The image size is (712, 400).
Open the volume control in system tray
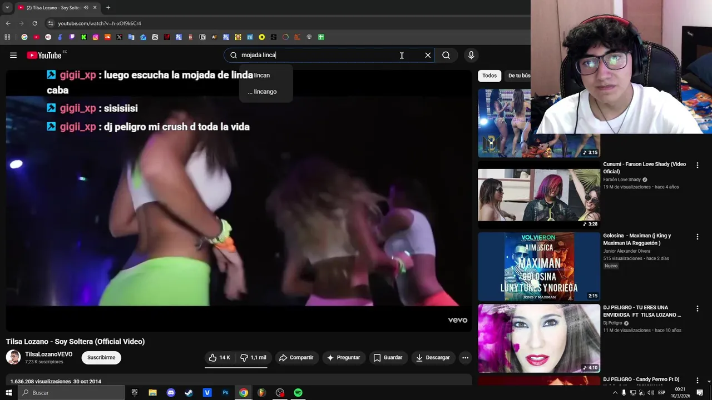650,393
